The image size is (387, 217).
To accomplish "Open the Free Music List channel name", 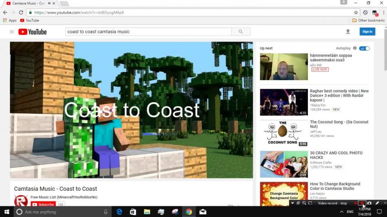I will (64, 197).
